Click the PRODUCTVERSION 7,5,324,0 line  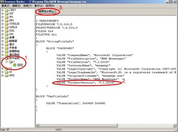coord(57,28)
